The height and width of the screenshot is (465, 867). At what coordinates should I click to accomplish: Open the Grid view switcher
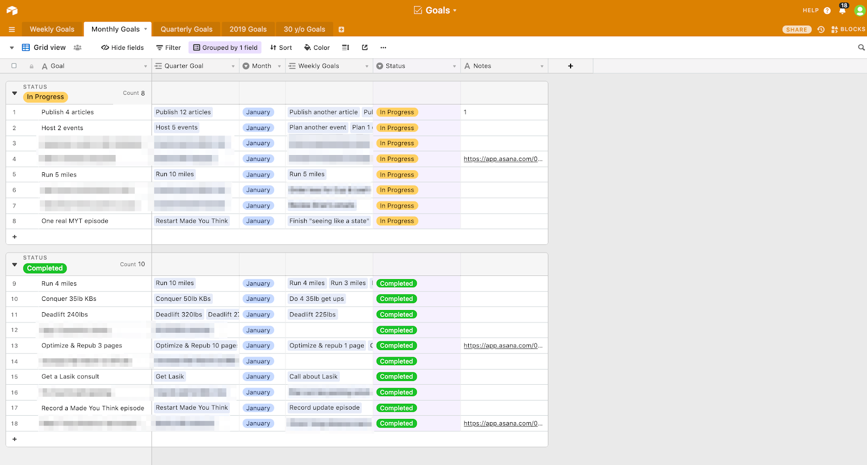click(x=44, y=48)
